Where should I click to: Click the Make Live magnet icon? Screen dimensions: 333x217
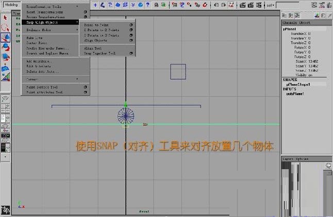[x=205, y=5]
